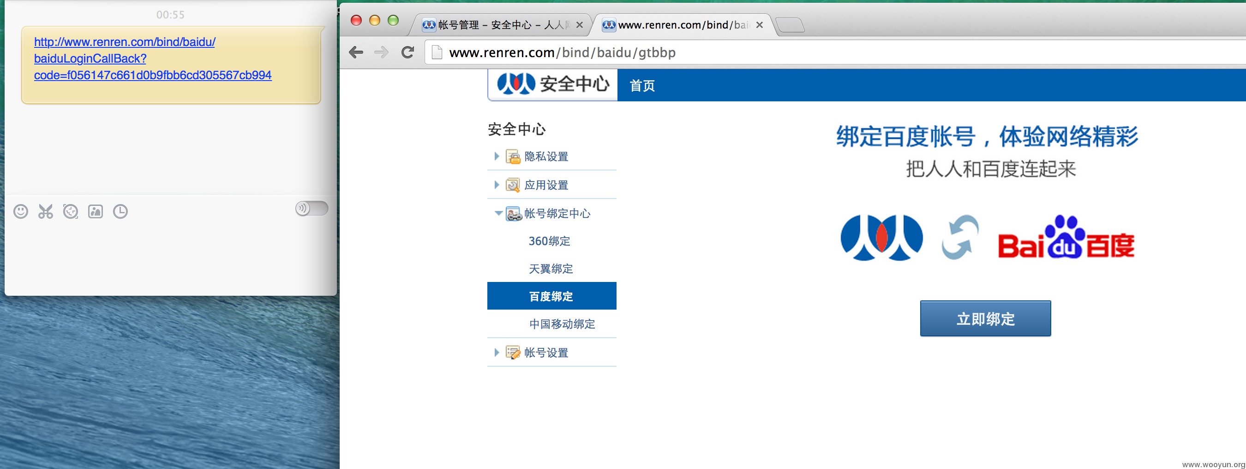This screenshot has height=469, width=1246.
Task: Go to 首页 in the blue navigation bar
Action: [x=642, y=86]
